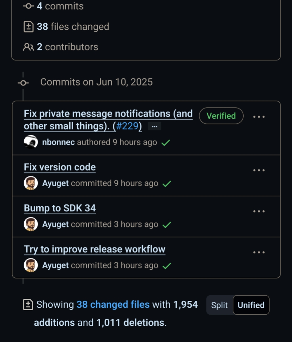Click Ayuget's avatar on Fix version code
Image resolution: width=292 pixels, height=342 pixels.
(31, 183)
